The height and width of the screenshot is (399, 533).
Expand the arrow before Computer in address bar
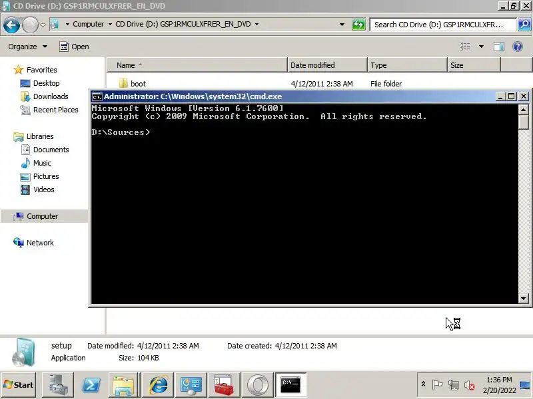67,24
